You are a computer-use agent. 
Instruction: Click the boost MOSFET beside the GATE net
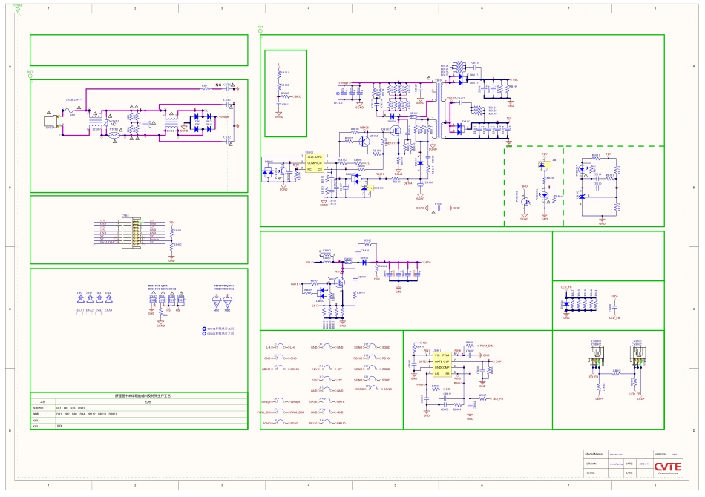342,283
